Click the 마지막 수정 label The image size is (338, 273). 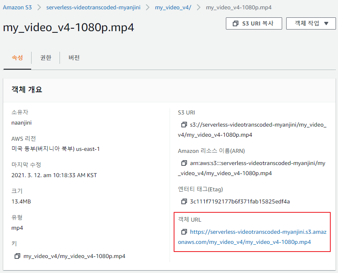(26, 165)
